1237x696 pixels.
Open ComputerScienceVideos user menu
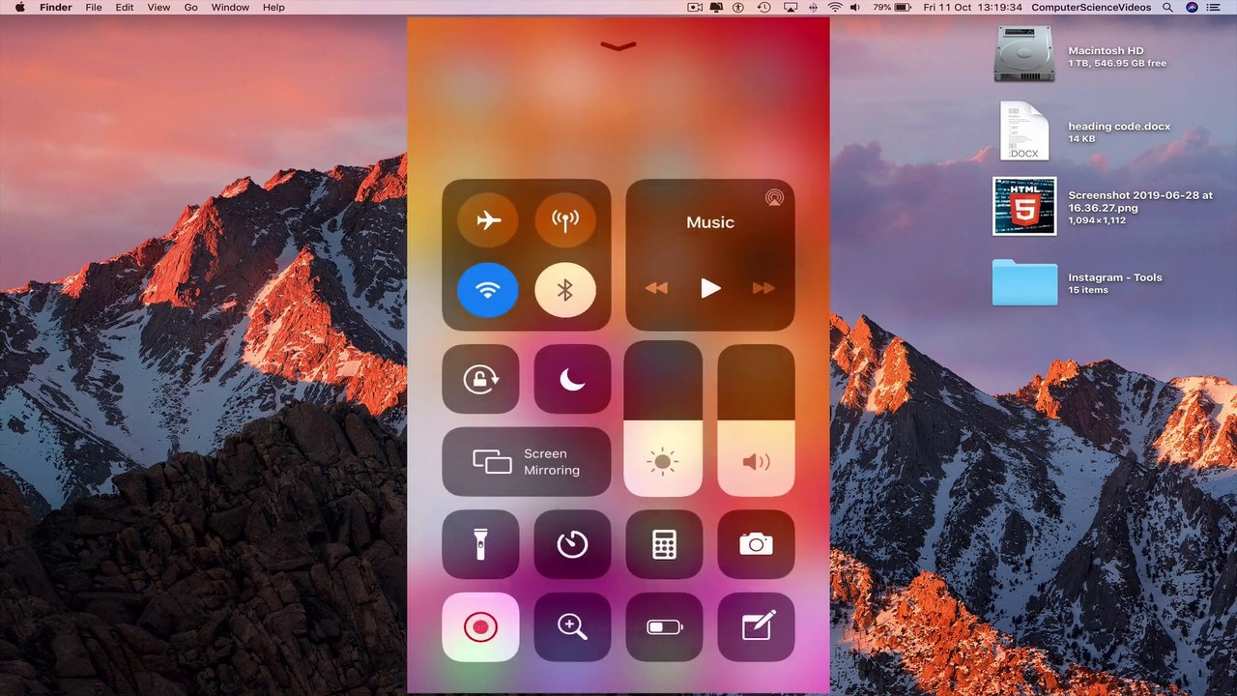[1091, 7]
